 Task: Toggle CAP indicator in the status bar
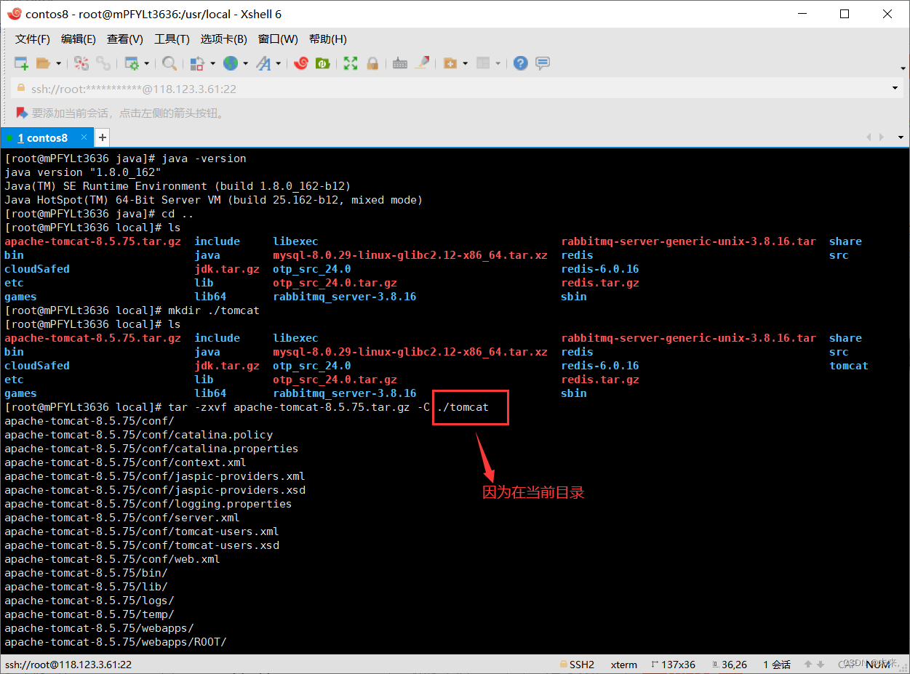(846, 664)
